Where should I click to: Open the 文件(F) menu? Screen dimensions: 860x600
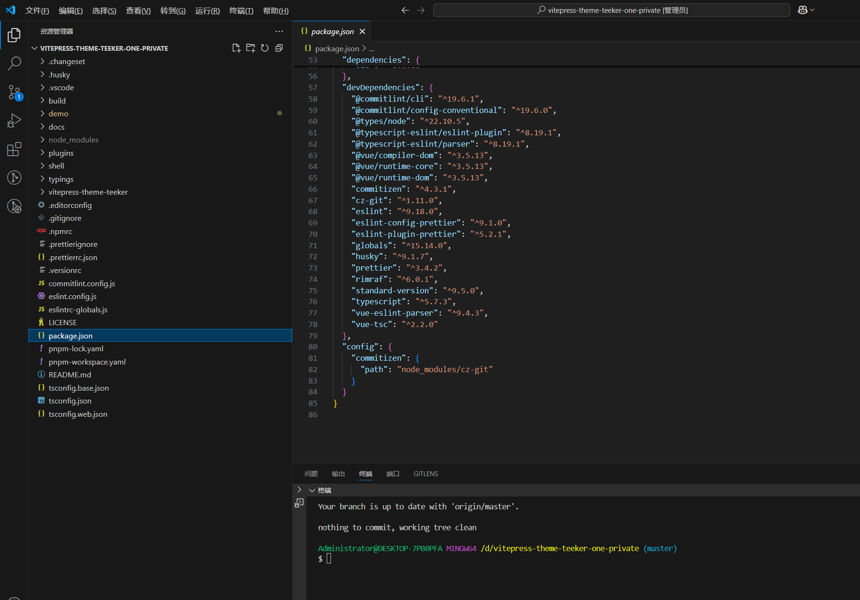[x=37, y=10]
